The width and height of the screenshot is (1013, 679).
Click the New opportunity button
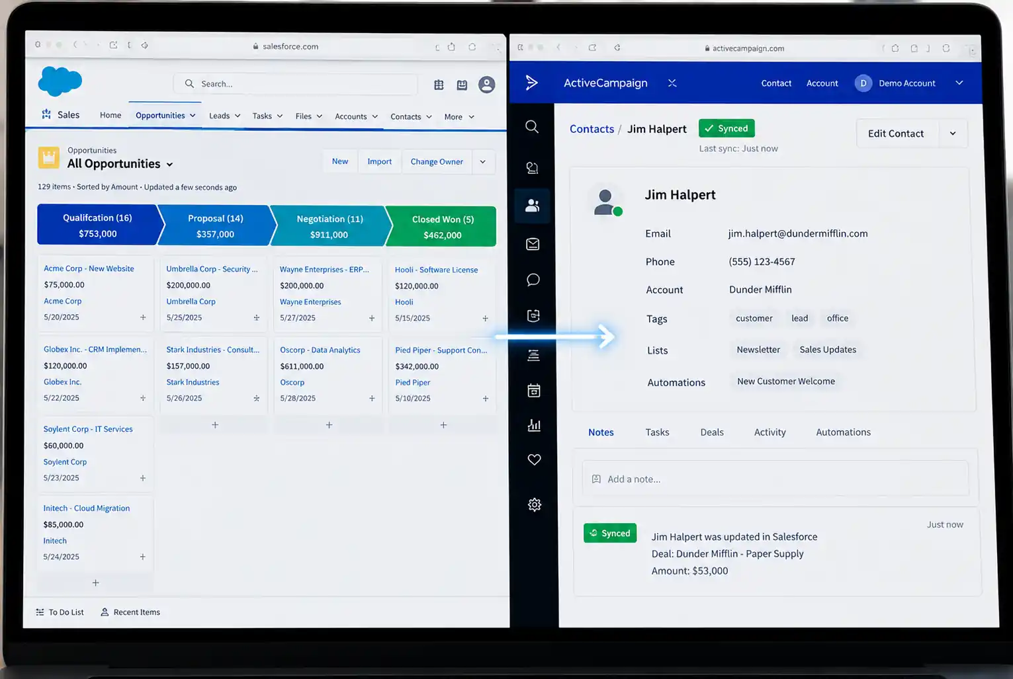point(340,161)
